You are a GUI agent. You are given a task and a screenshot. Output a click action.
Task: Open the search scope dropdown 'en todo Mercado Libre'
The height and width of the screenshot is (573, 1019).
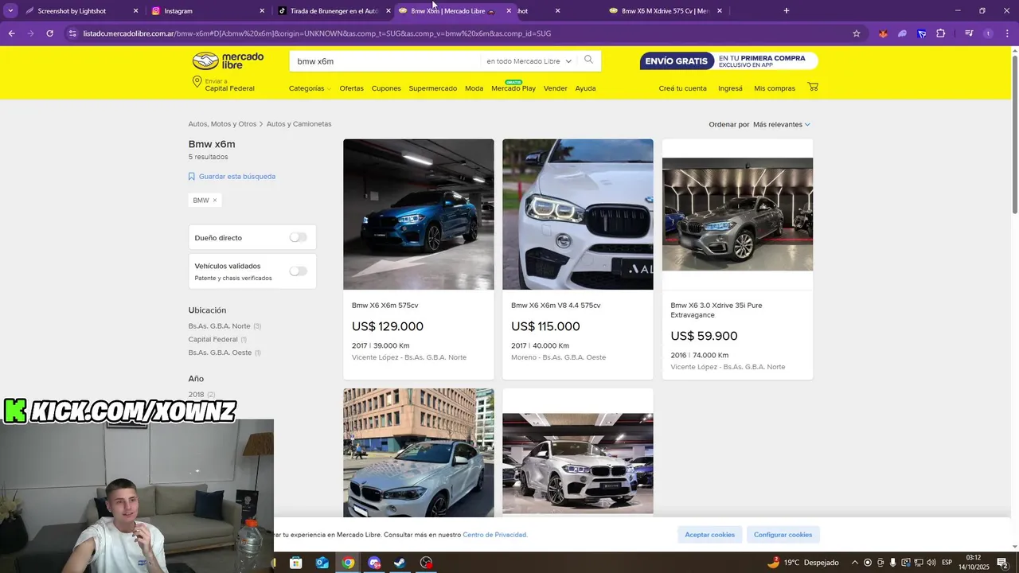(x=529, y=61)
